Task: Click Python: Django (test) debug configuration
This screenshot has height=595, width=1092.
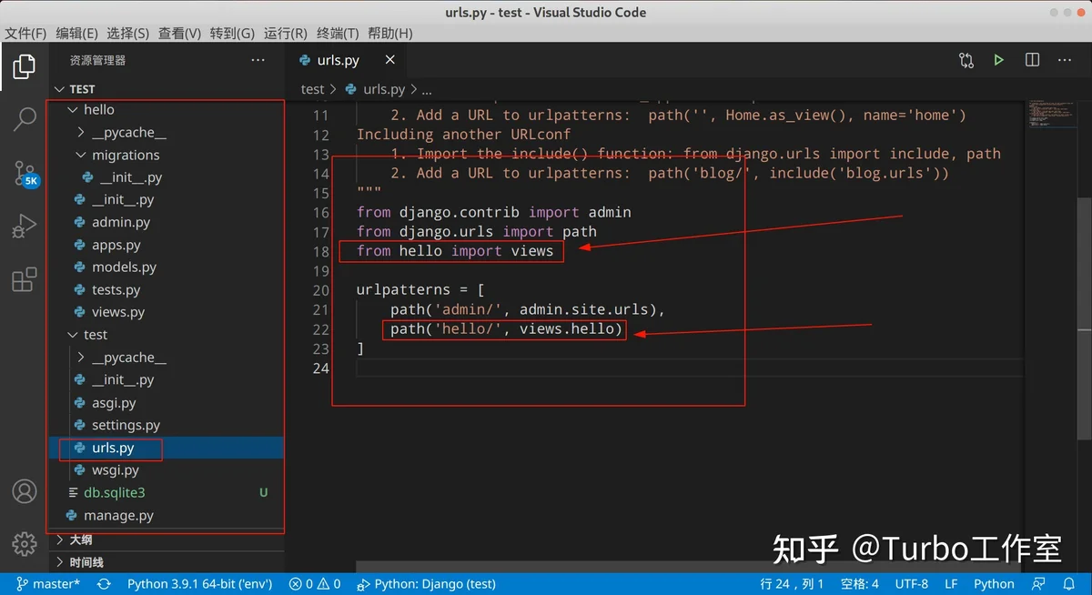Action: [426, 584]
